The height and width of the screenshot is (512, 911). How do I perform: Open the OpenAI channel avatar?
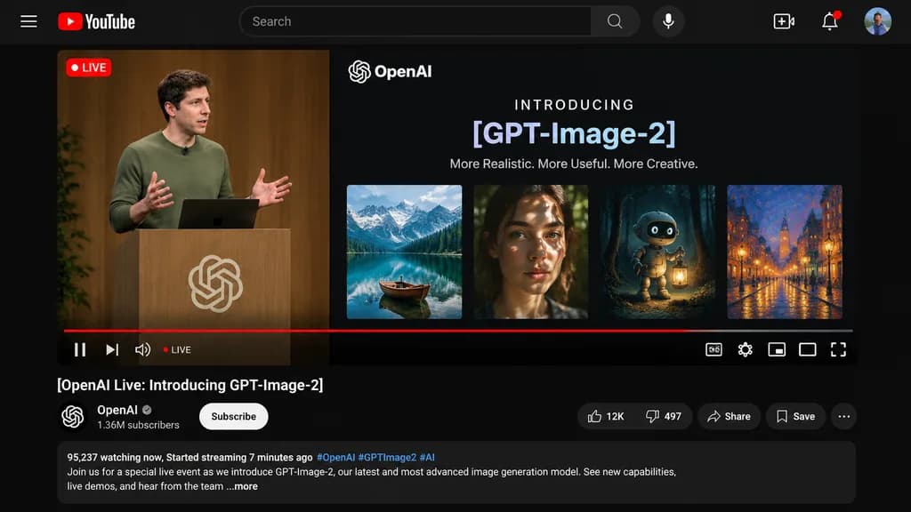(73, 416)
